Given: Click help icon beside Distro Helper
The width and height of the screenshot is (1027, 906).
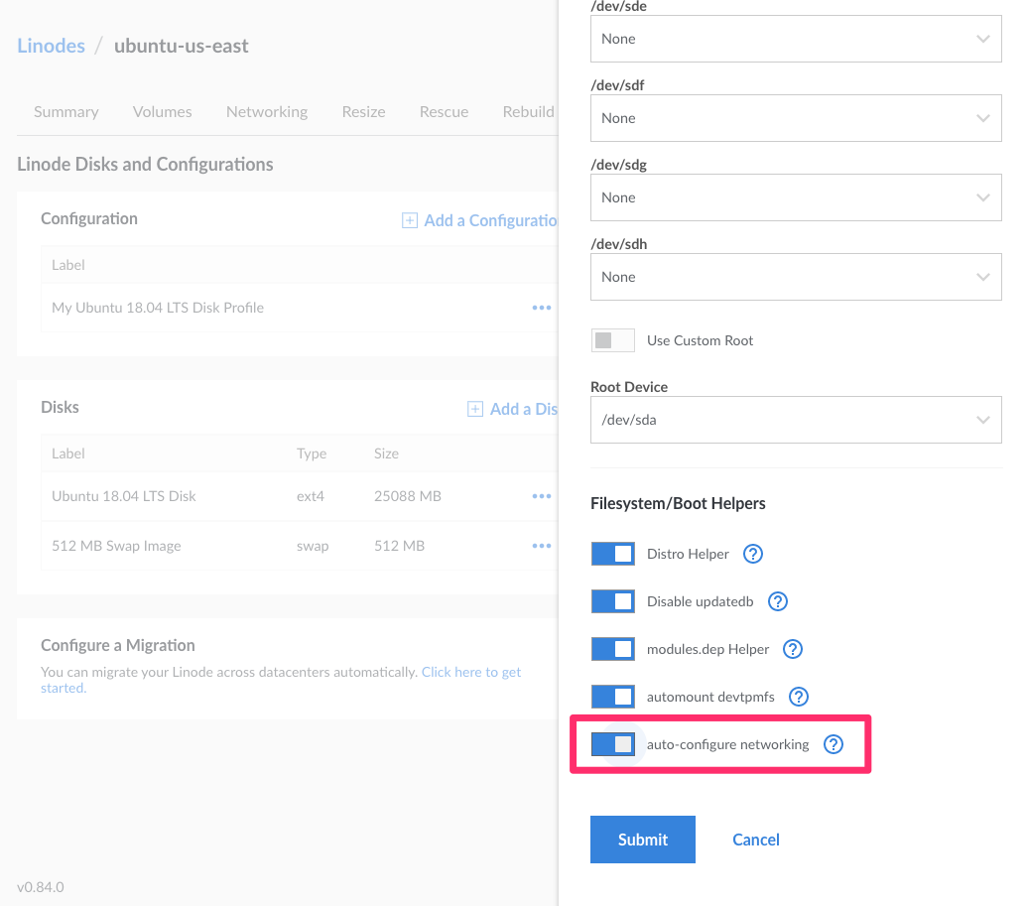Looking at the screenshot, I should 753,554.
